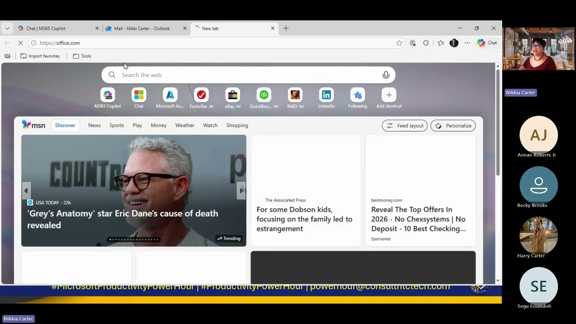Screen dimensions: 576x324
Task: Start voice search with microphone icon
Action: point(386,75)
